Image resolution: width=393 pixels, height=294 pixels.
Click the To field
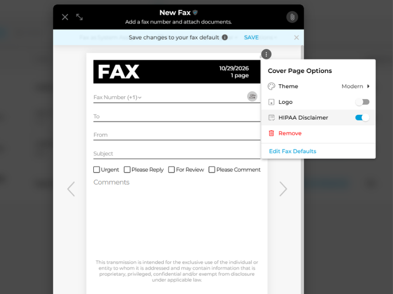[x=177, y=117]
